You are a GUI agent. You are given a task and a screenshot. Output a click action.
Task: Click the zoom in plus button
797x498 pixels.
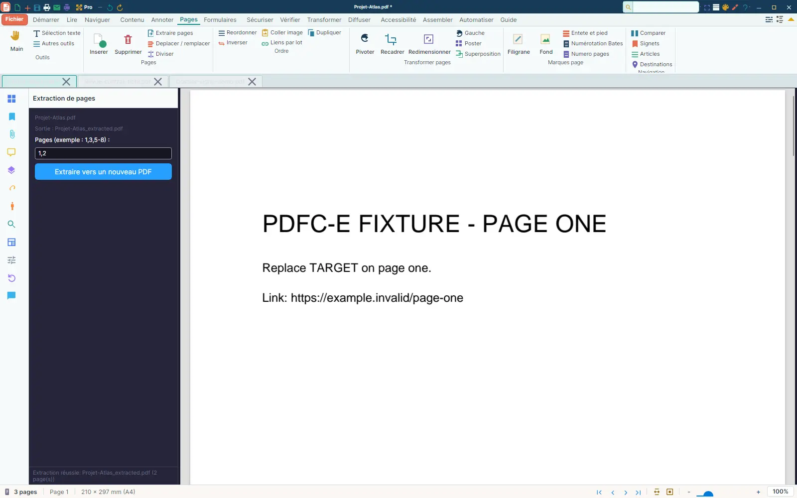758,492
